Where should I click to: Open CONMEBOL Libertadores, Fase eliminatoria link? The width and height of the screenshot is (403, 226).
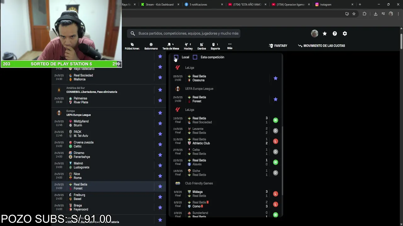tap(92, 92)
